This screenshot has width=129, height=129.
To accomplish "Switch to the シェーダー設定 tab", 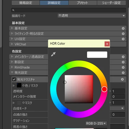I will [x=111, y=3].
